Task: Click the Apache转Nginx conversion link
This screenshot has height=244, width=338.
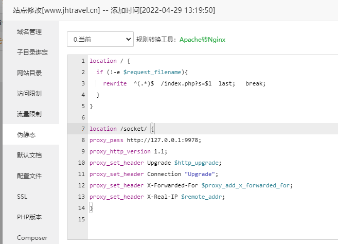Action: click(202, 39)
